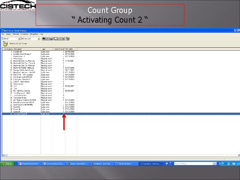This screenshot has width=240, height=180.
Task: Open the Navigation menu
Action: pyautogui.click(x=34, y=34)
